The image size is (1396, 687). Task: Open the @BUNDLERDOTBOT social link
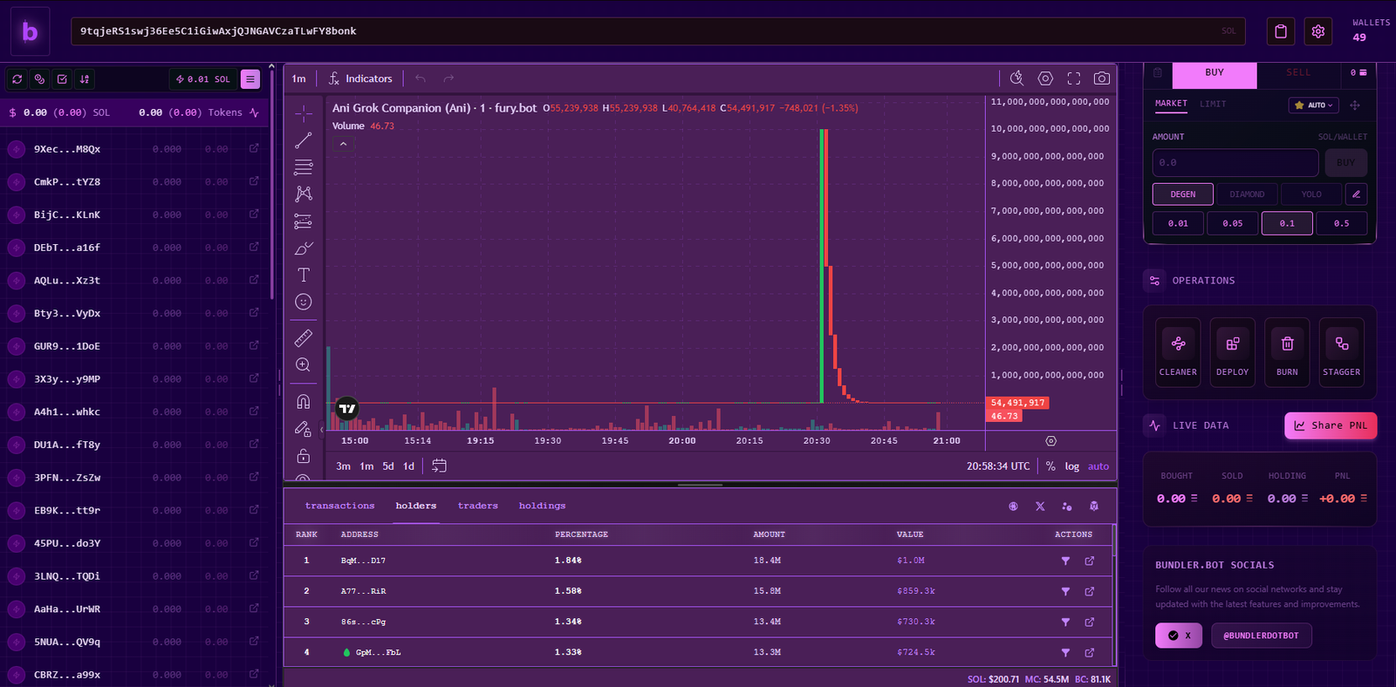[x=1261, y=636]
